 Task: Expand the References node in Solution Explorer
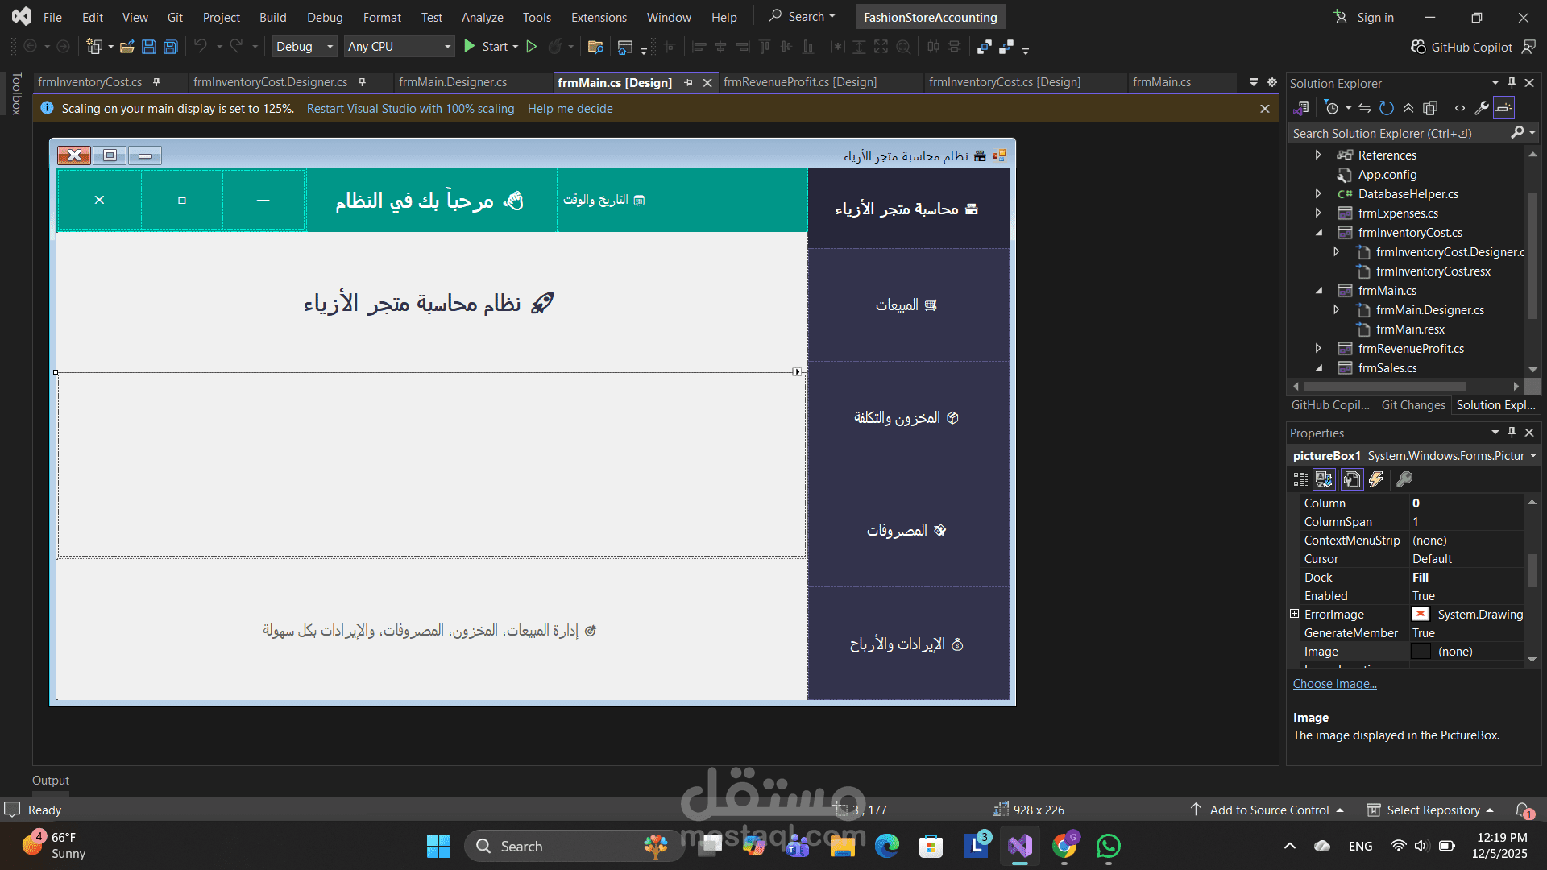(1319, 155)
